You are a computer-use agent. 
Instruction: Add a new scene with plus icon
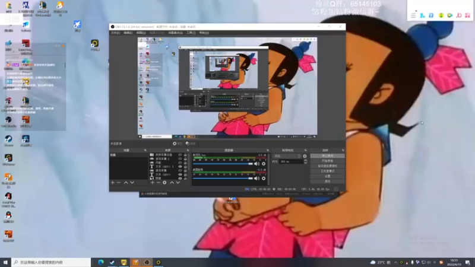click(x=113, y=183)
